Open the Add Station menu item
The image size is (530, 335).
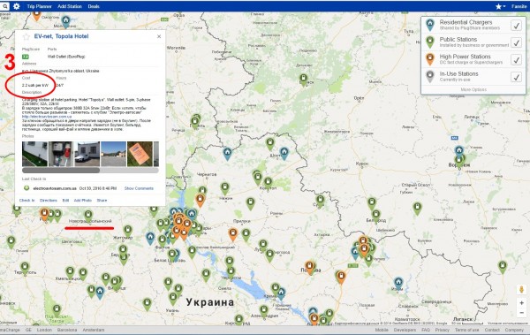(x=70, y=6)
